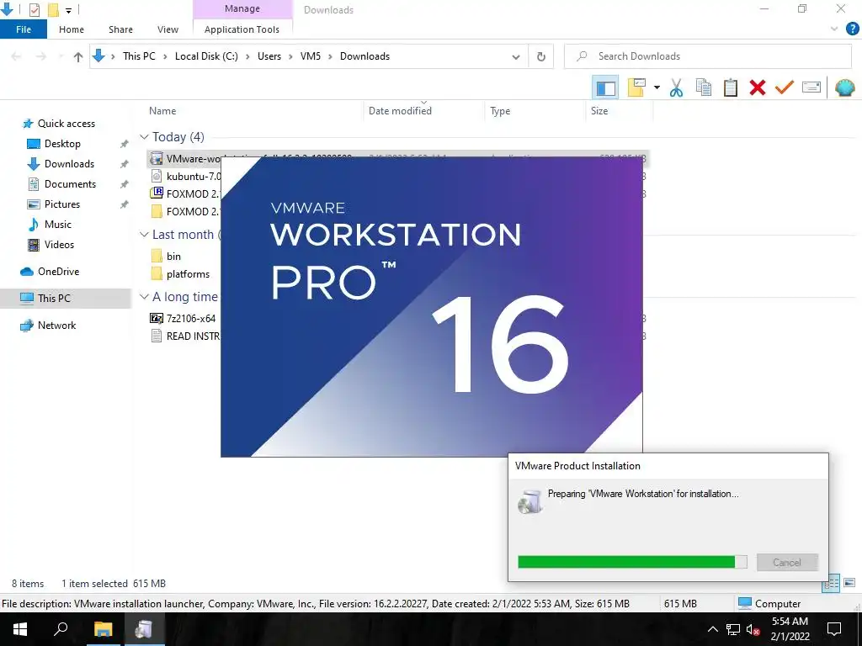Click the Cut scissors icon
Viewport: 862px width, 646px height.
(x=676, y=87)
